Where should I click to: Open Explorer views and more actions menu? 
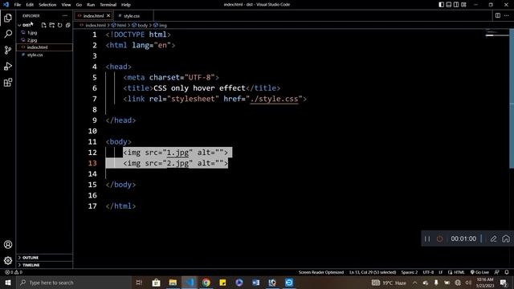click(65, 16)
